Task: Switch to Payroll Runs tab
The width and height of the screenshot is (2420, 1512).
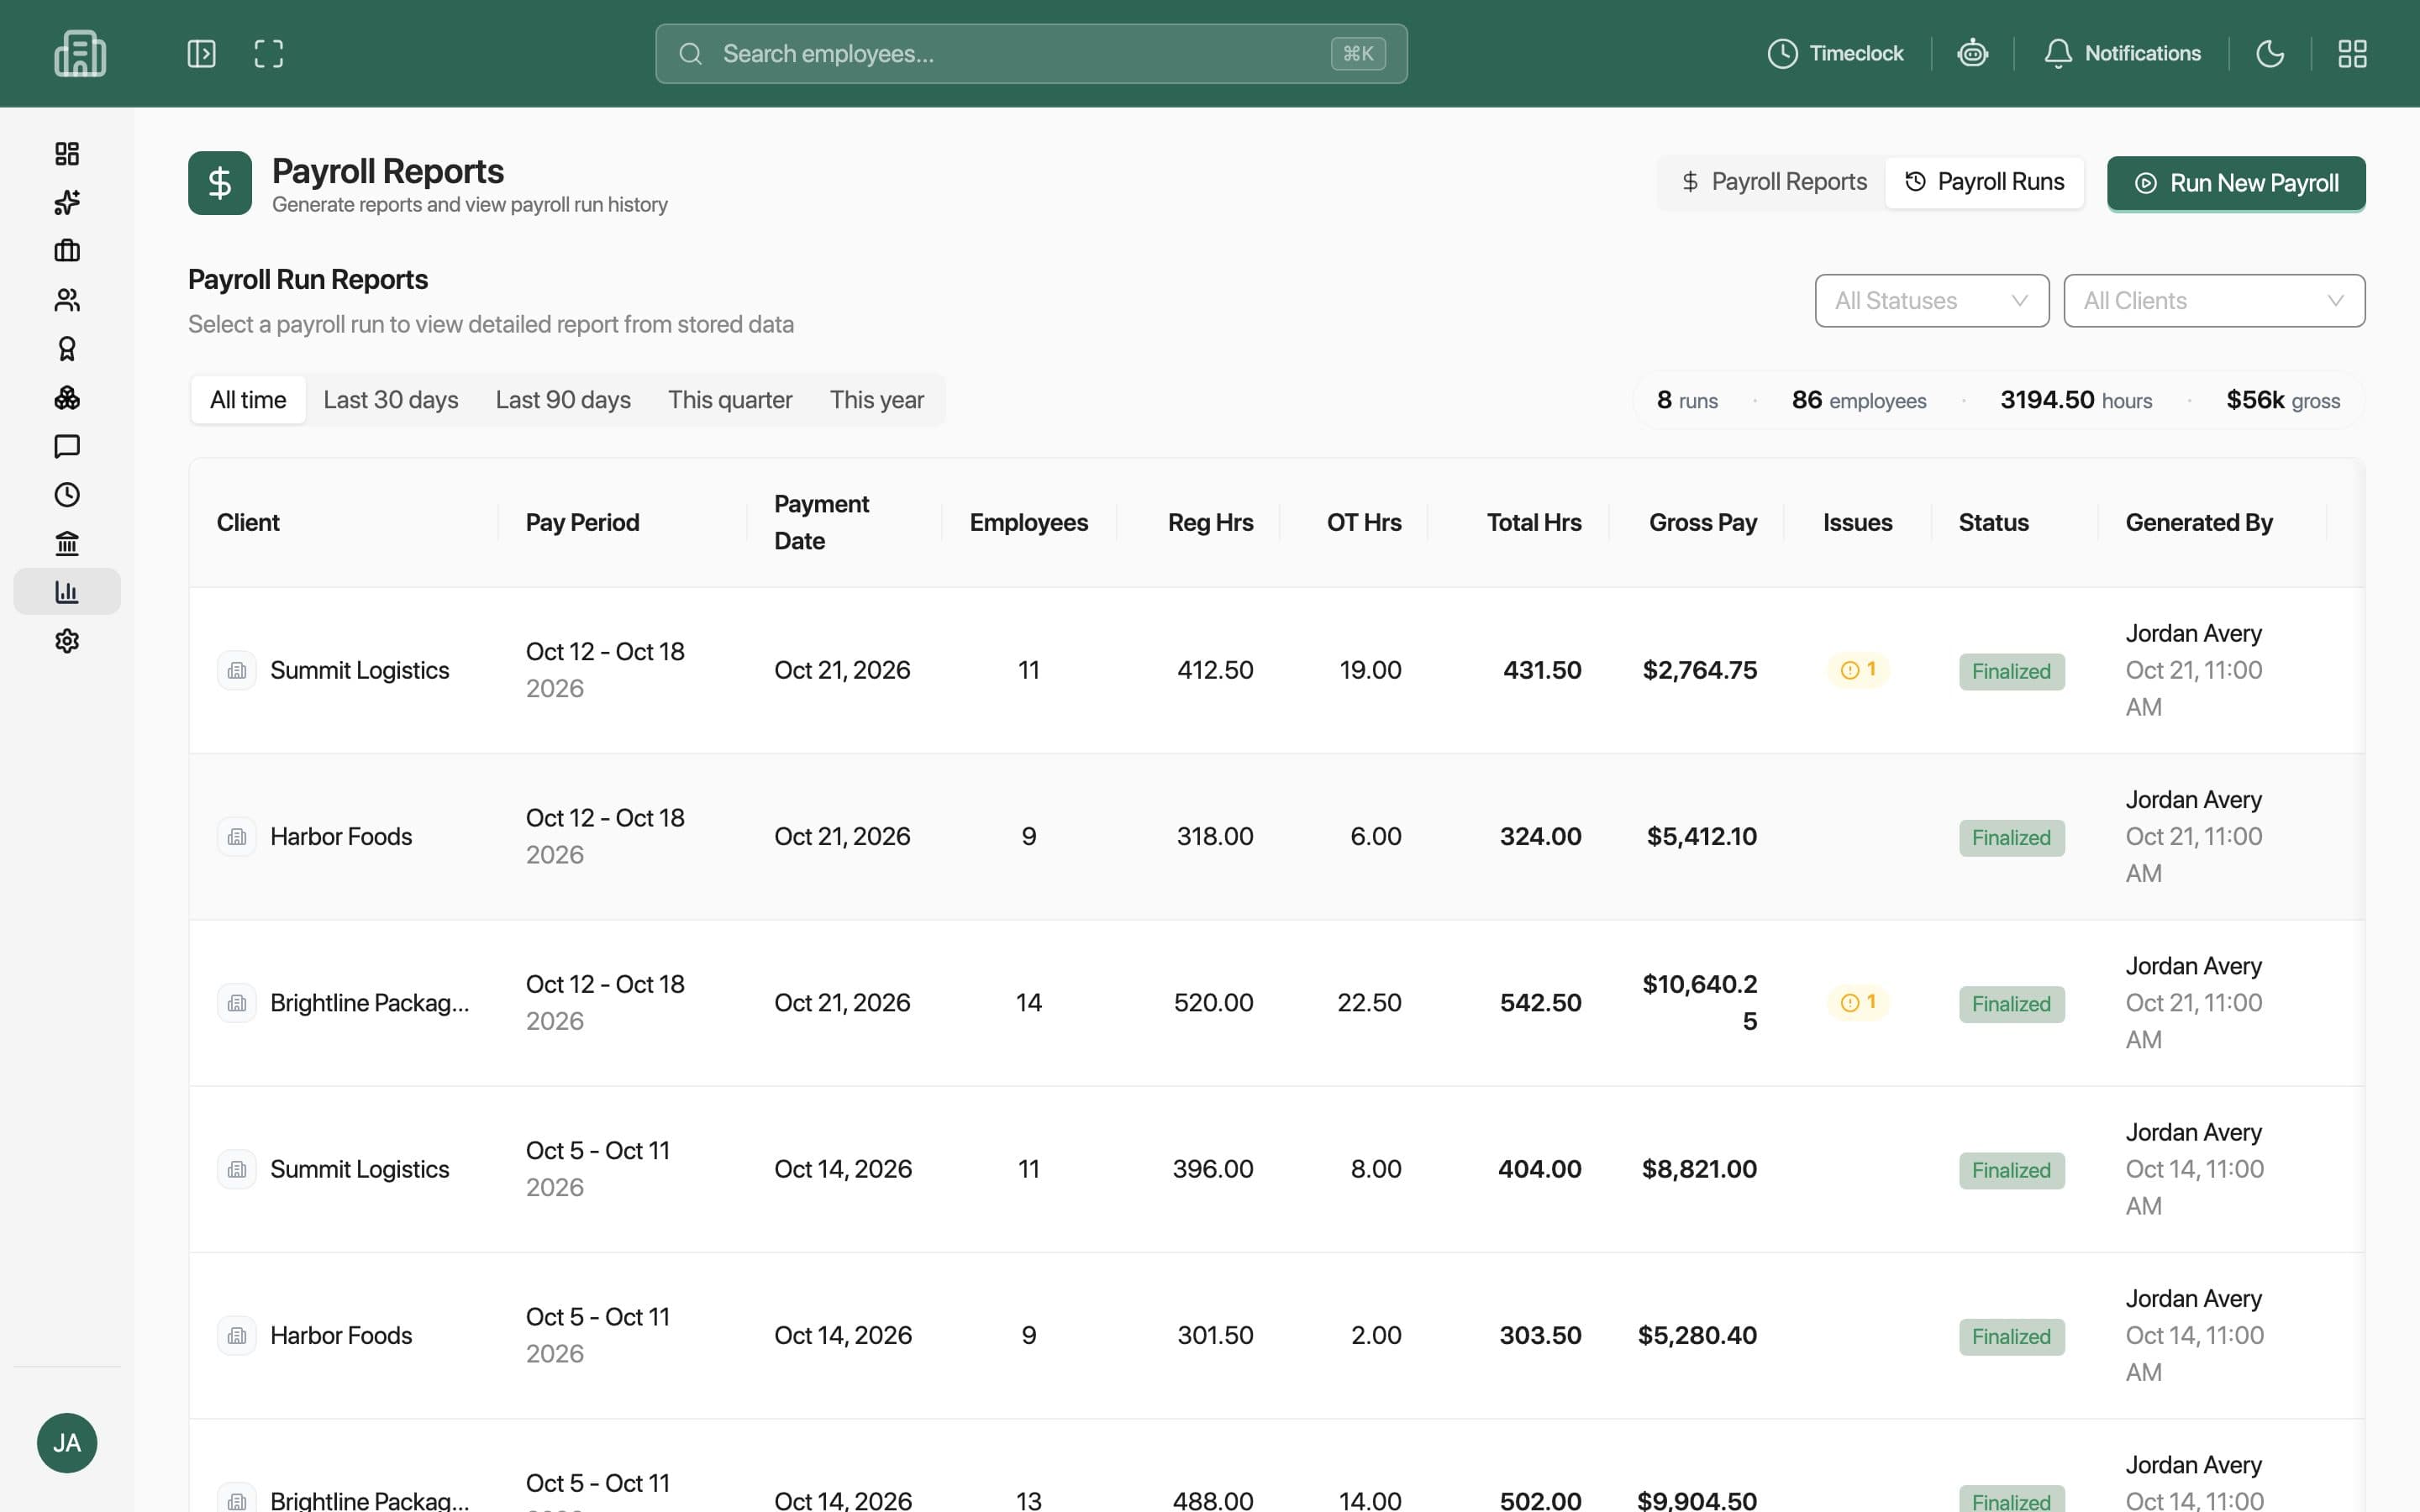Action: (1984, 182)
